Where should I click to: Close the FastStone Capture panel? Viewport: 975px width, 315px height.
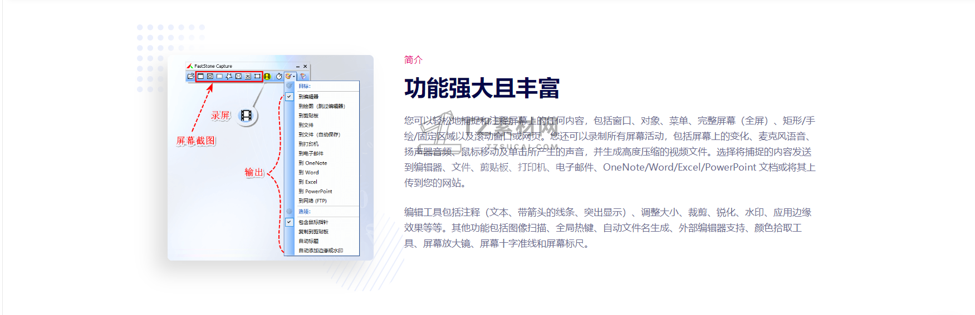pos(305,66)
